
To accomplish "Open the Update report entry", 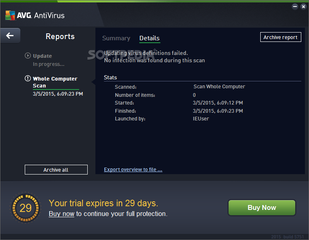I will tap(42, 56).
